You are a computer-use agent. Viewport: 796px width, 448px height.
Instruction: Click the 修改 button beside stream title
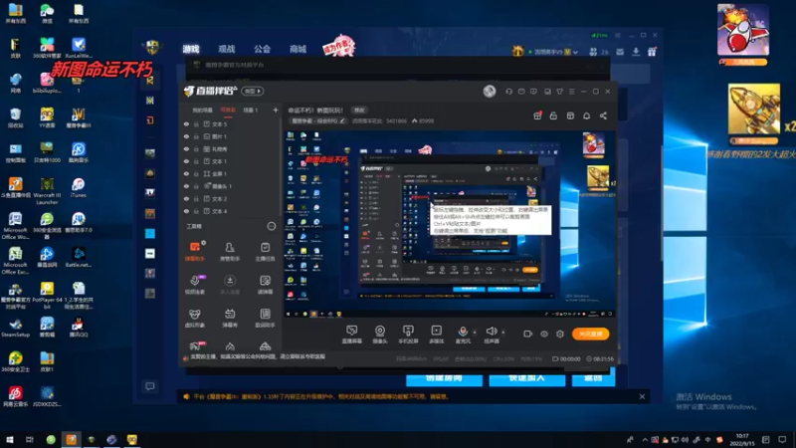click(x=359, y=111)
